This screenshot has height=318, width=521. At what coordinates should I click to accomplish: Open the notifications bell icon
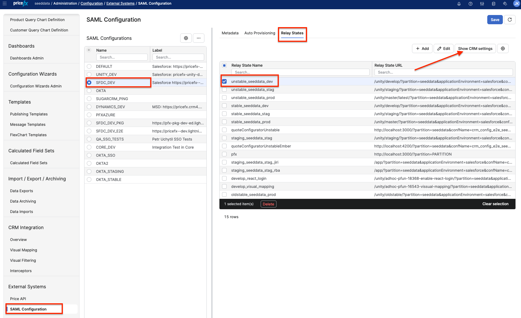459,4
